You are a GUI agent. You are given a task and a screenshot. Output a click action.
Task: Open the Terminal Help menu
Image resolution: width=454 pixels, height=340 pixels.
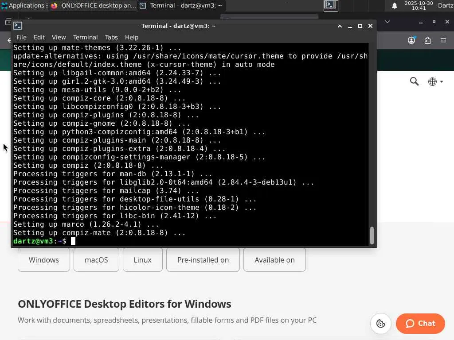131,37
